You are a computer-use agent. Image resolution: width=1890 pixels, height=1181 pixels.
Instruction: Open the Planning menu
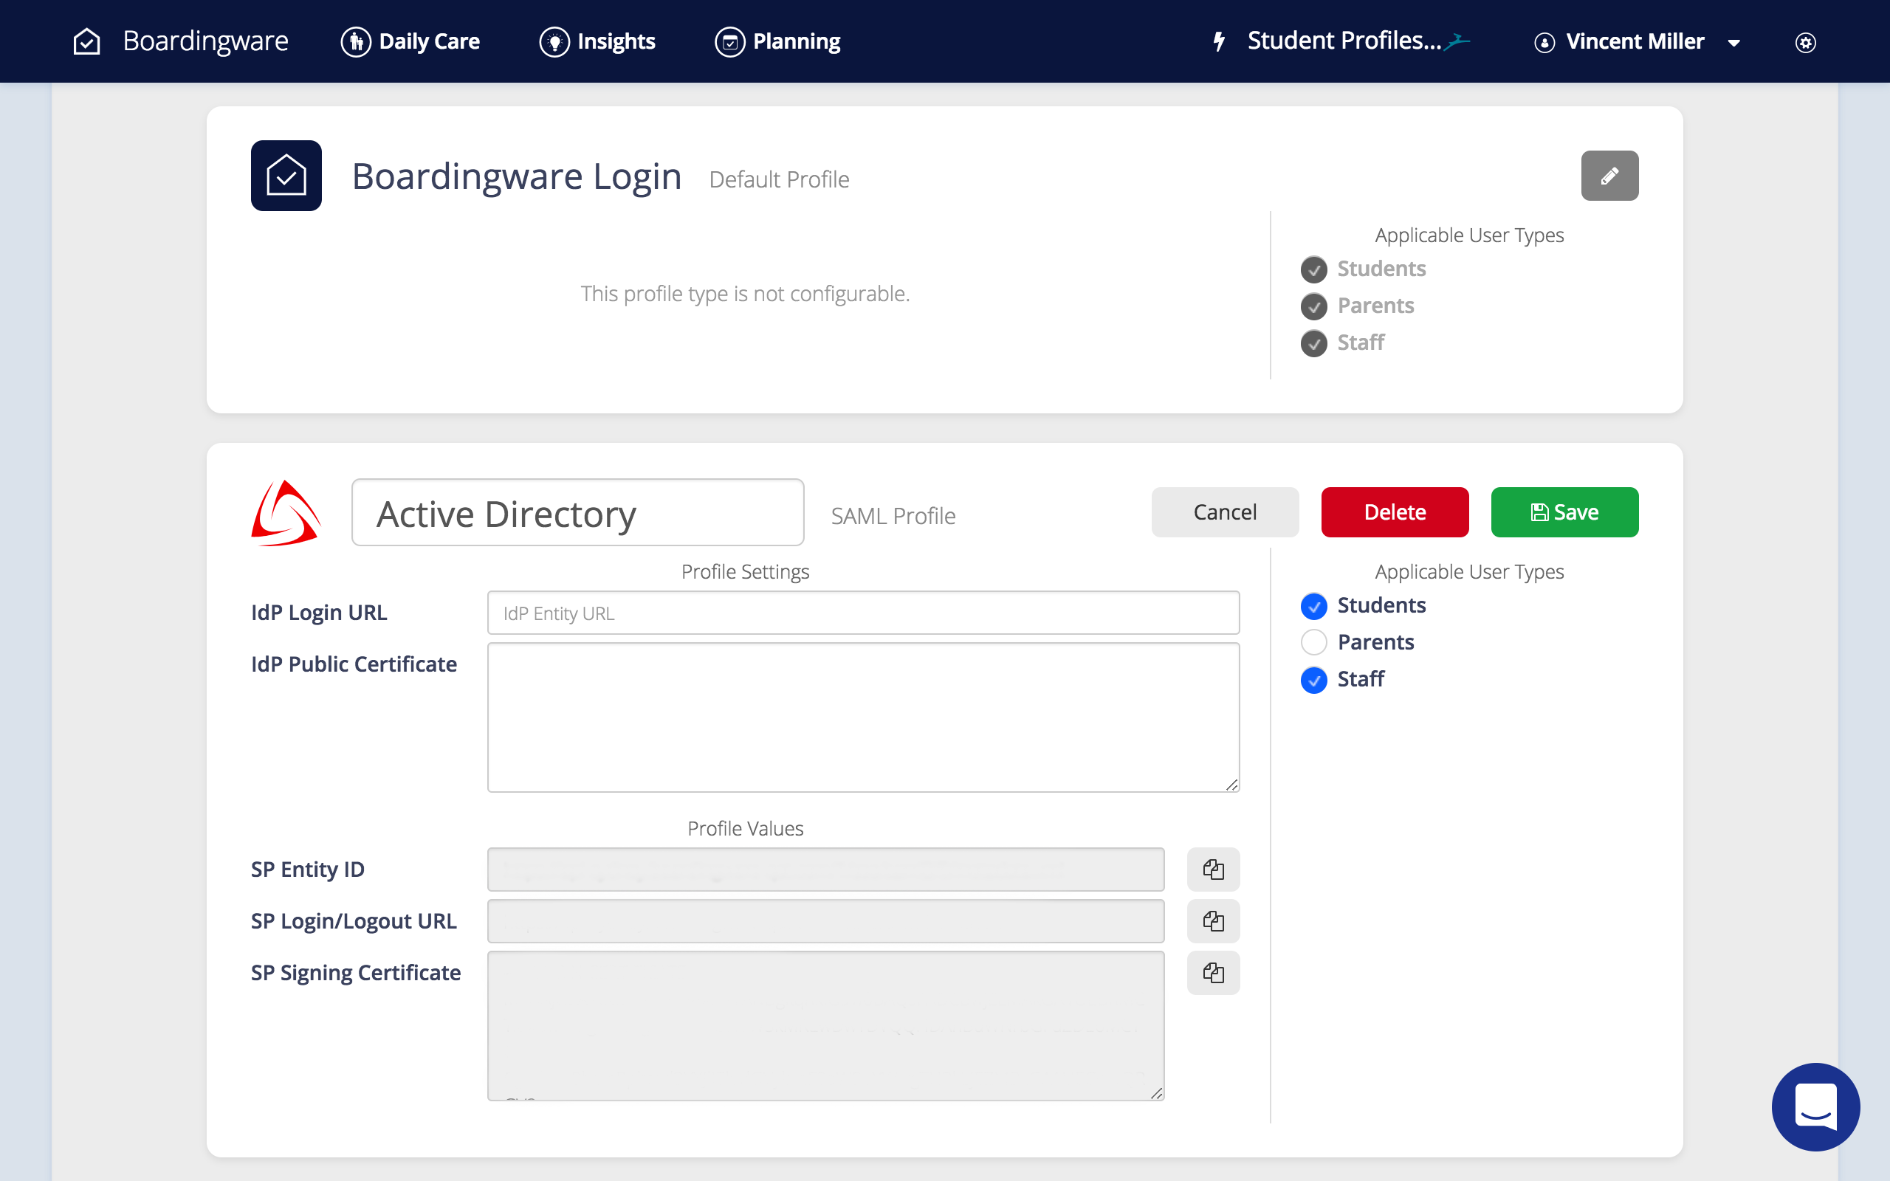coord(777,41)
